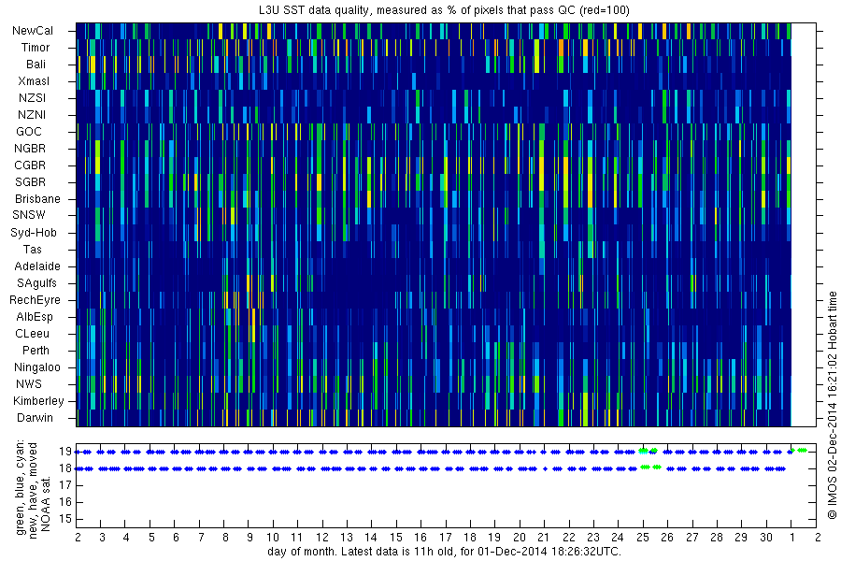Viewport: 841px width, 561px height.
Task: Click the NewCal row label
Action: point(33,31)
